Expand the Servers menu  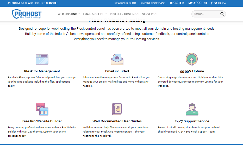(149, 14)
